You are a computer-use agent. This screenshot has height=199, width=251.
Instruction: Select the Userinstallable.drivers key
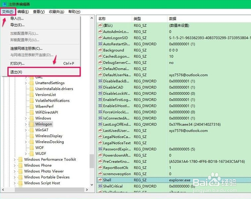[x=54, y=89]
